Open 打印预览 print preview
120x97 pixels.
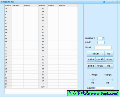[x=109, y=59]
